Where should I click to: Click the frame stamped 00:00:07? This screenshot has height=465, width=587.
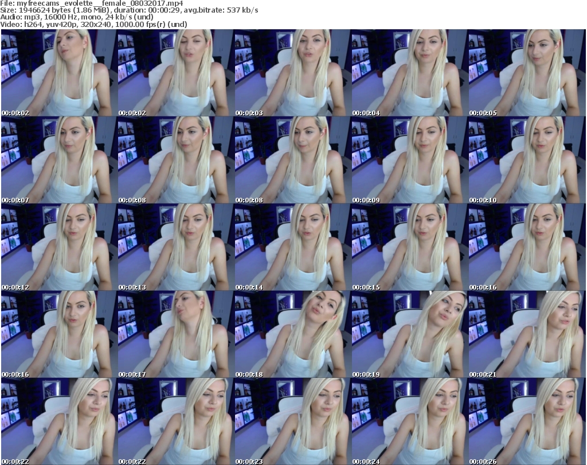(59, 160)
